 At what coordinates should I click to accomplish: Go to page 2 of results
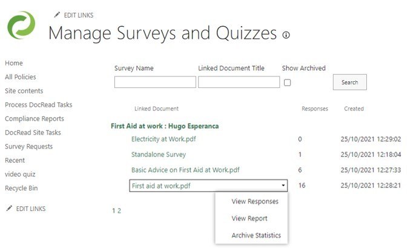[x=119, y=211]
